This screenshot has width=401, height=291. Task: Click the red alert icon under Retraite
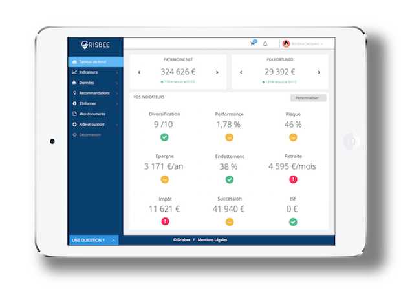point(293,179)
